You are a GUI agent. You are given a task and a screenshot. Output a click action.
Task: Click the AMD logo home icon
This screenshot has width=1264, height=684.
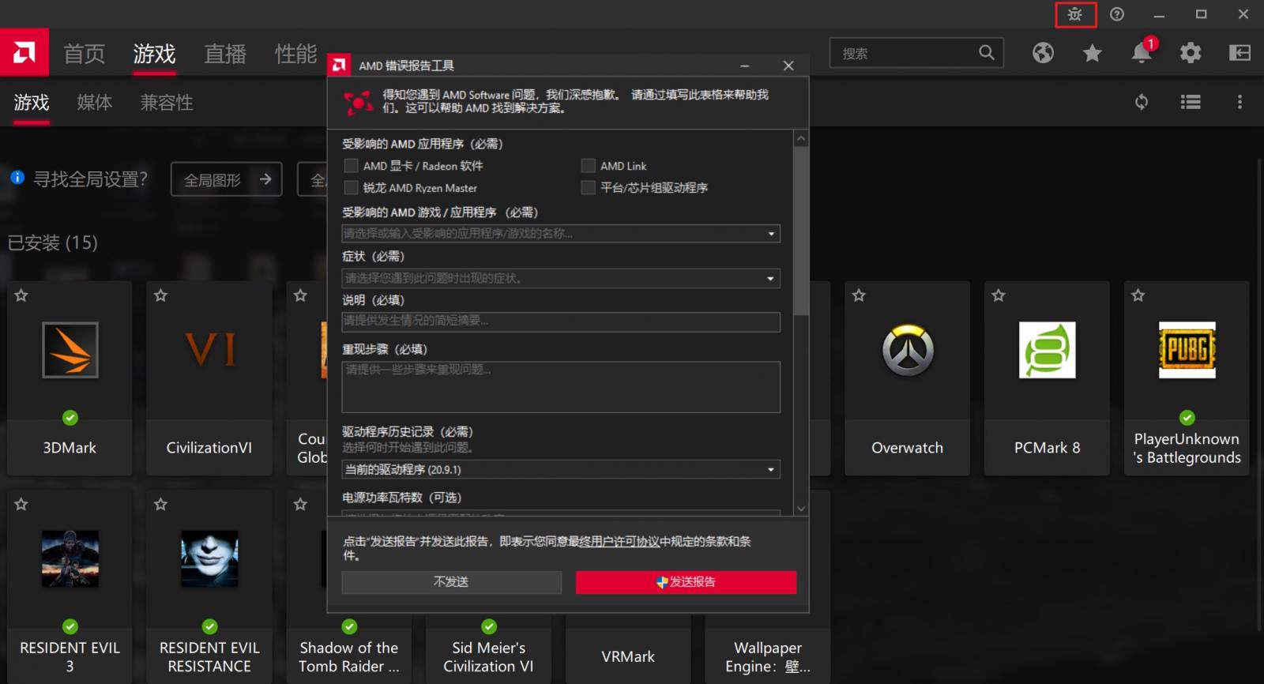click(x=24, y=53)
